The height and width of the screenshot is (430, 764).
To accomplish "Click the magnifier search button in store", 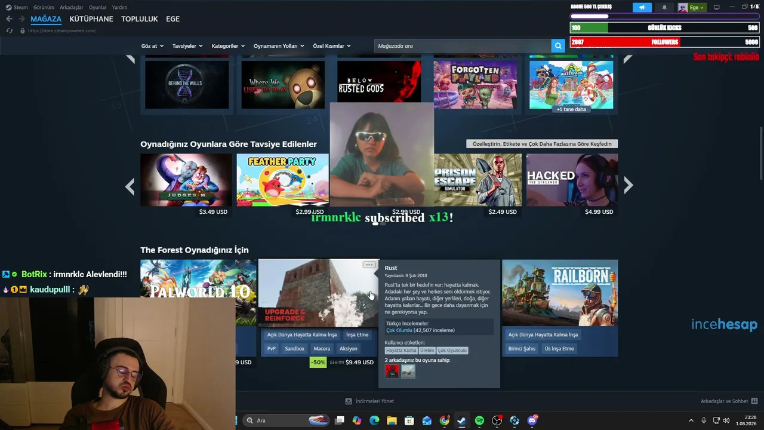I will (x=558, y=46).
